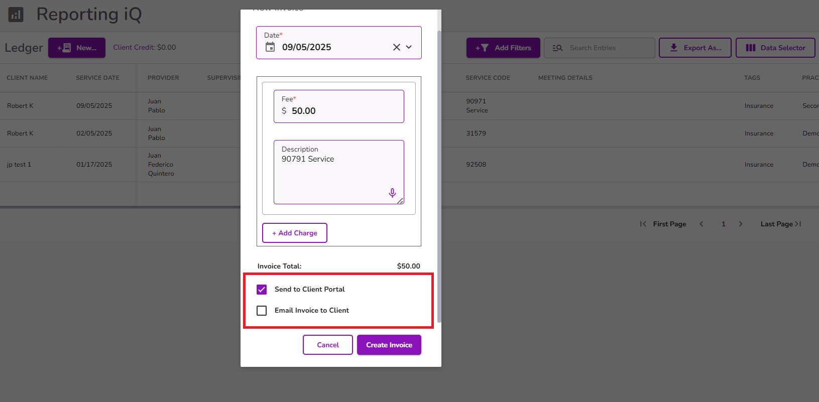Click the columns icon on Data Selector

[751, 48]
